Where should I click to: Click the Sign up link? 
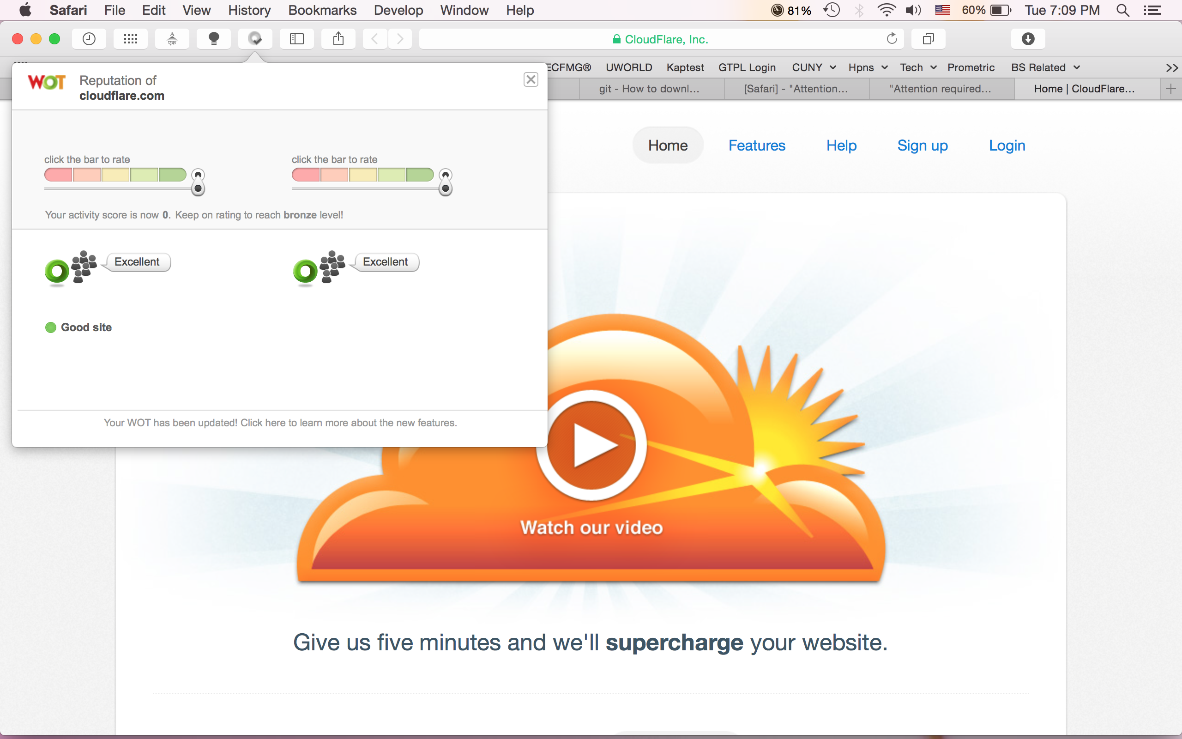[x=922, y=145]
